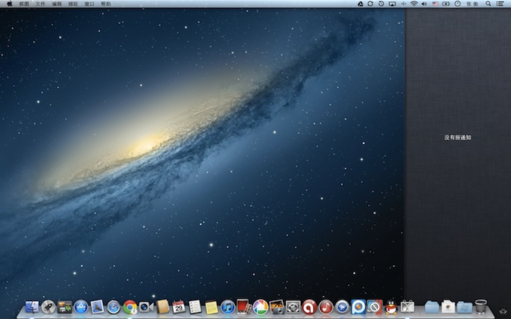Launch iTunes from the dock
Viewport: 511px width, 319px height.
pyautogui.click(x=227, y=306)
